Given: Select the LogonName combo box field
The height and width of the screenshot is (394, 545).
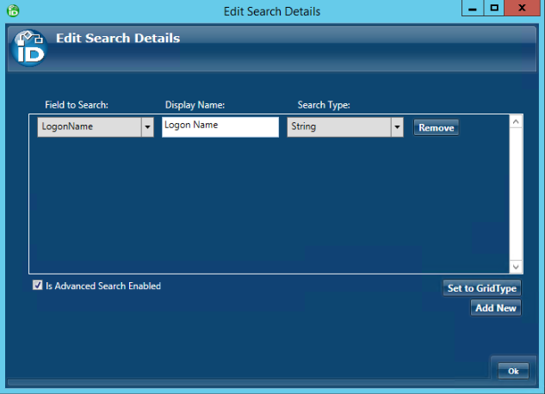Looking at the screenshot, I should (89, 127).
